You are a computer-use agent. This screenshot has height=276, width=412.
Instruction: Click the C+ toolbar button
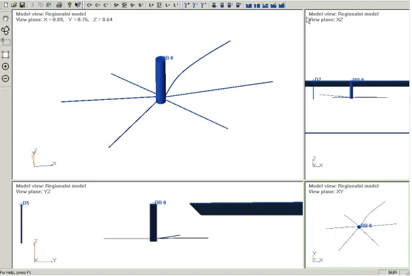(90, 5)
